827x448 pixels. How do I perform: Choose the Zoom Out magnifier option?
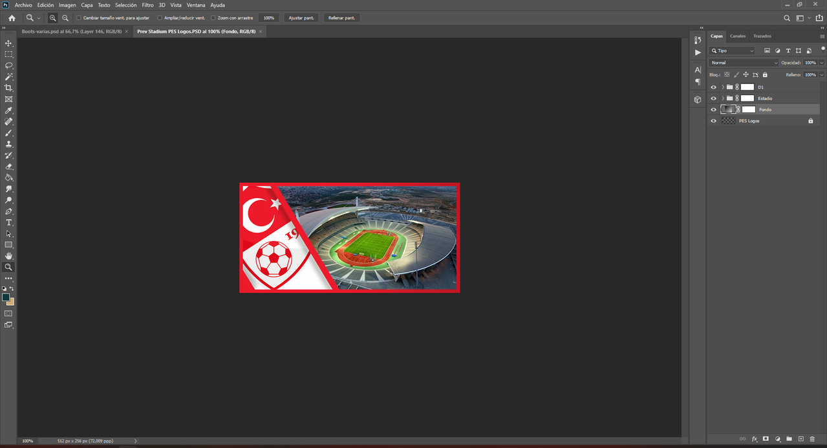pyautogui.click(x=65, y=18)
